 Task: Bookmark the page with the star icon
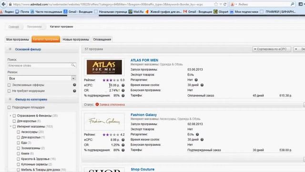[x=216, y=4]
